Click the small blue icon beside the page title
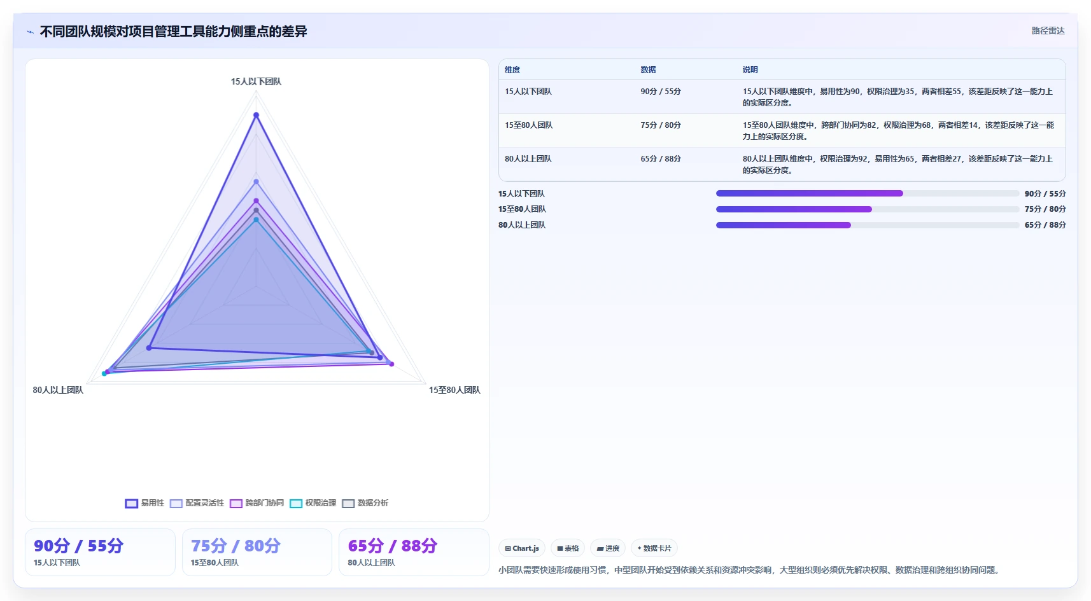 tap(30, 32)
